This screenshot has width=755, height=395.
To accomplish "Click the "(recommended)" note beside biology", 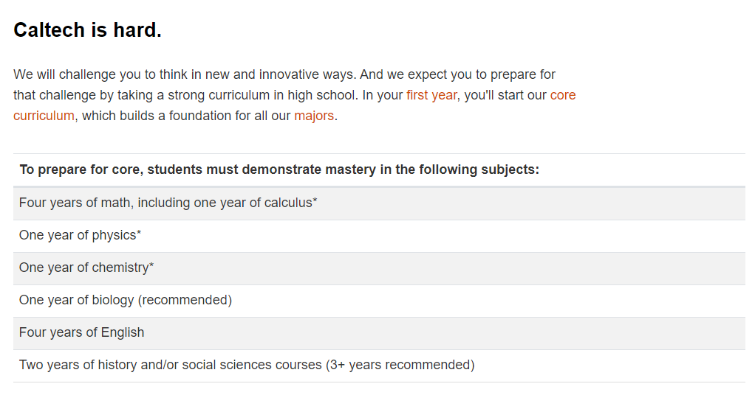I will (x=185, y=301).
